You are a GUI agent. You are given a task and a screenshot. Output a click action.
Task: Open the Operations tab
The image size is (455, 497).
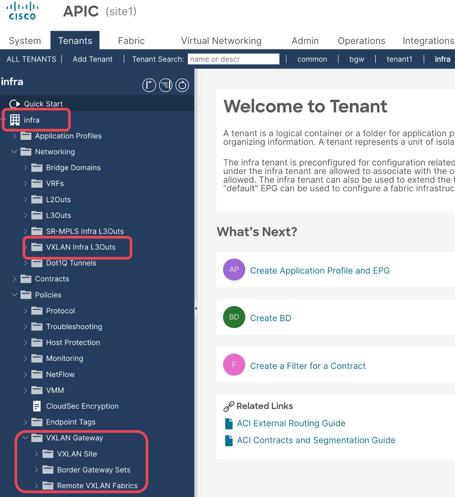point(361,41)
